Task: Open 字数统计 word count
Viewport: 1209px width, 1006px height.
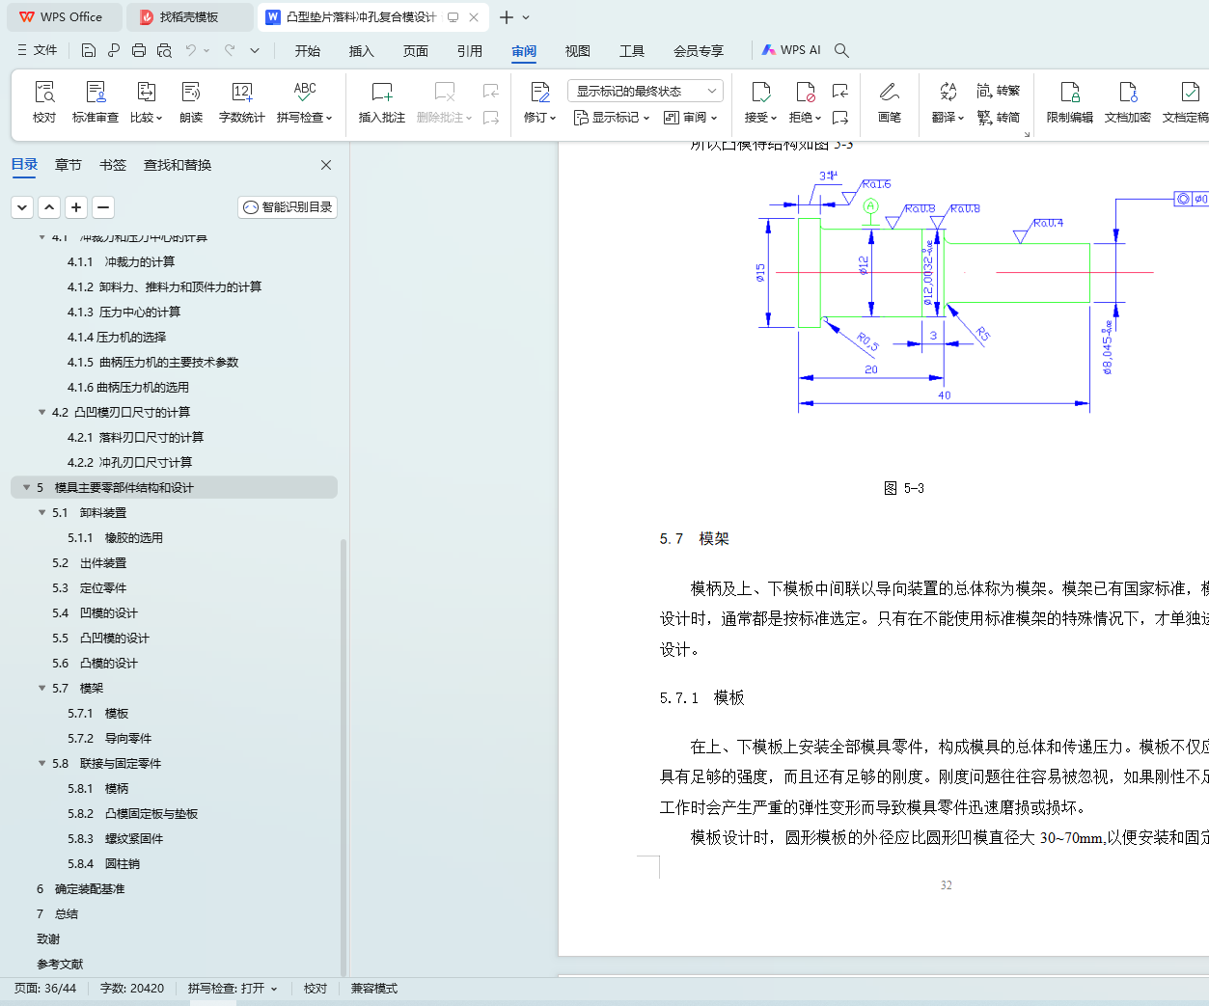Action: pos(242,102)
